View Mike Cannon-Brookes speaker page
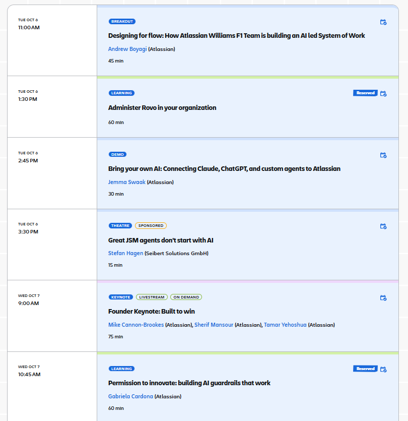 click(136, 325)
